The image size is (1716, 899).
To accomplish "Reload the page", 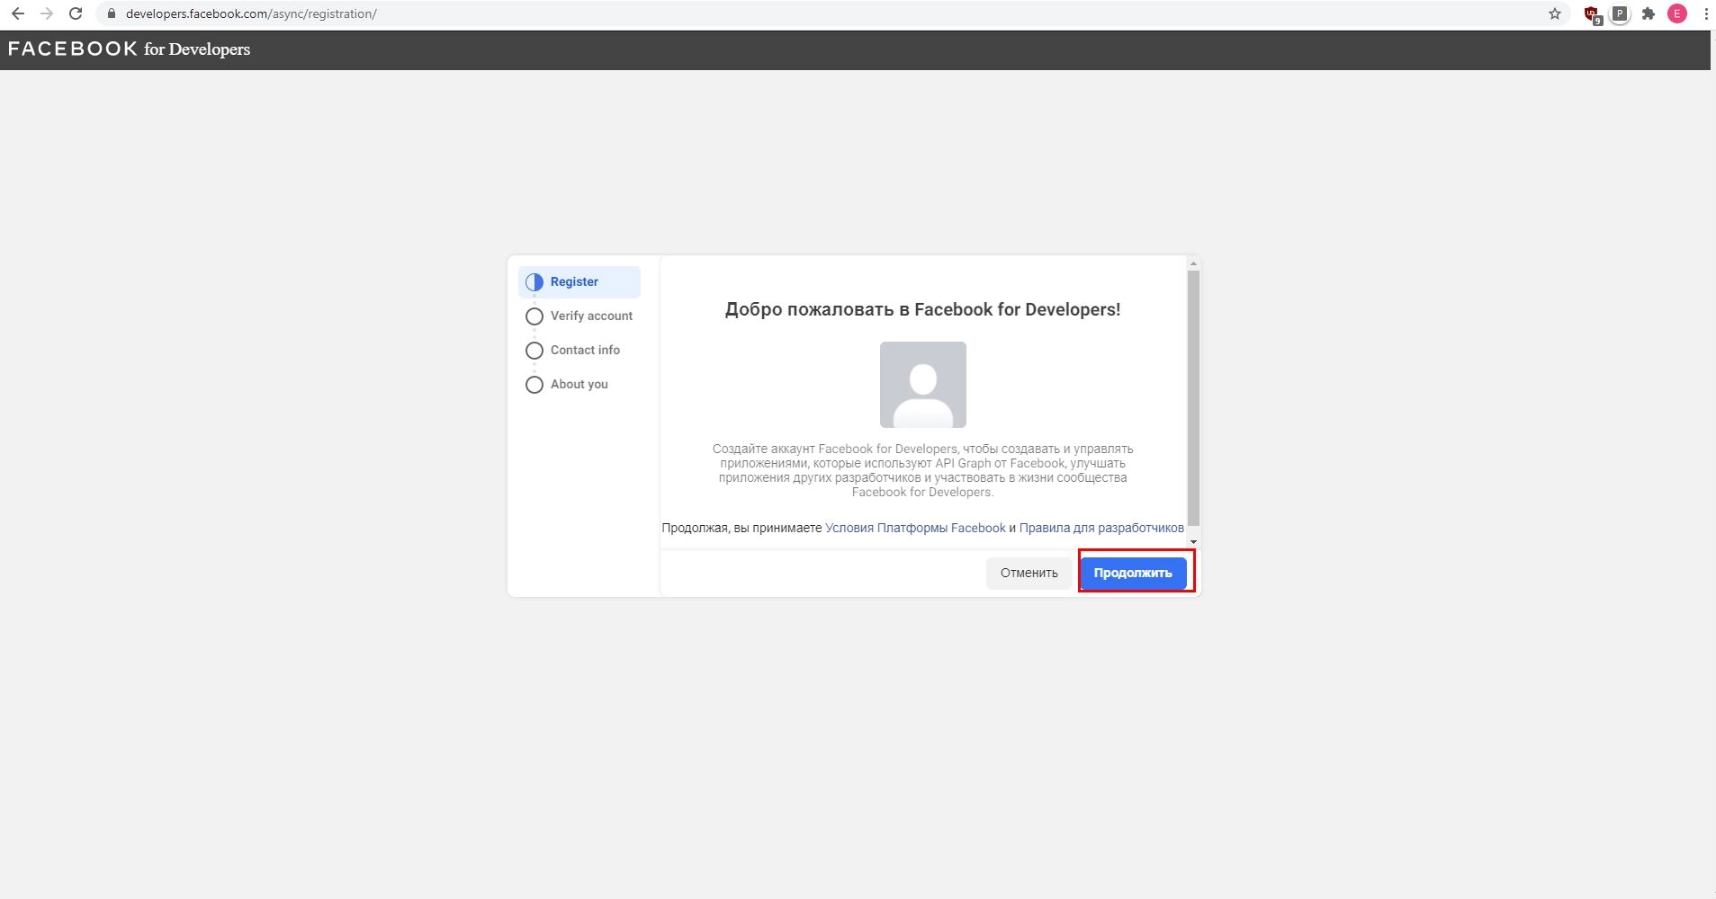I will tap(76, 13).
